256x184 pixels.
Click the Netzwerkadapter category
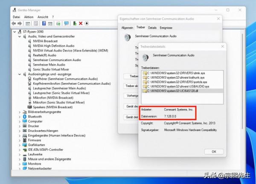[40, 169]
